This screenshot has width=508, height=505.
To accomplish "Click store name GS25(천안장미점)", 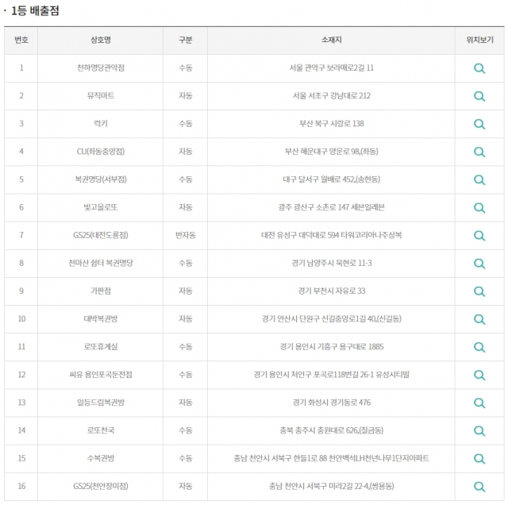I will (x=101, y=486).
